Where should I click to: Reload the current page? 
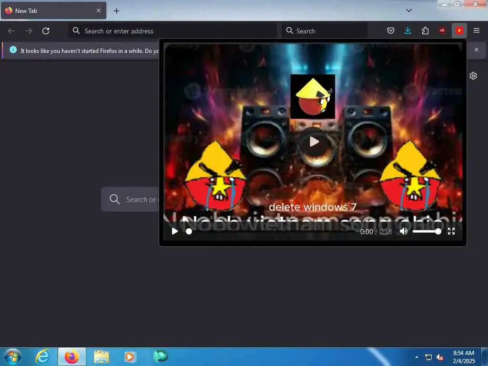(46, 31)
